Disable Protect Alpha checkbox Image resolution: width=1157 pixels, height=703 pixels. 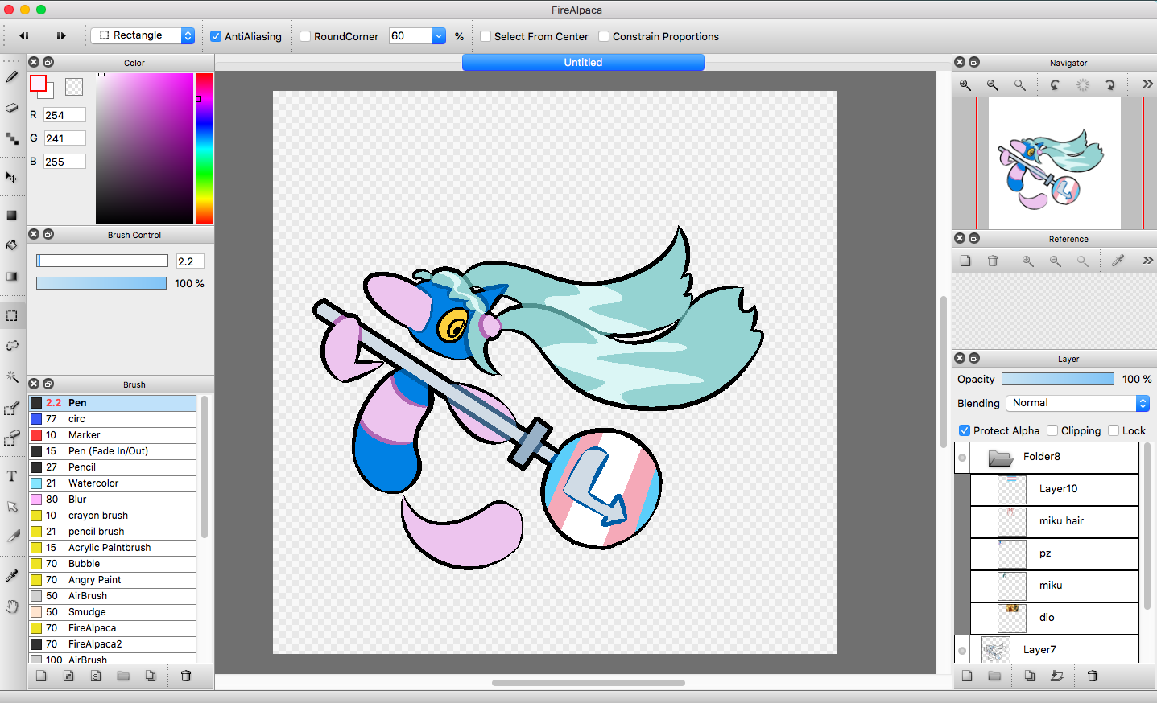point(965,430)
